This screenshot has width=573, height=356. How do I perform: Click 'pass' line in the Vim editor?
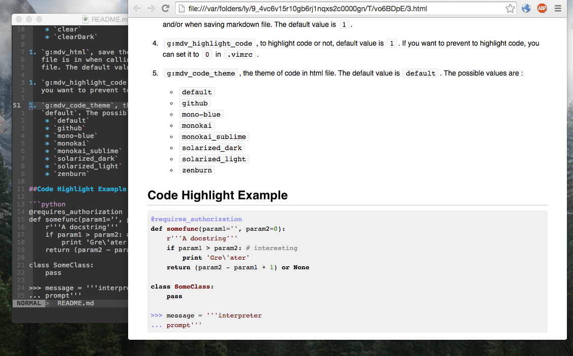coord(53,273)
